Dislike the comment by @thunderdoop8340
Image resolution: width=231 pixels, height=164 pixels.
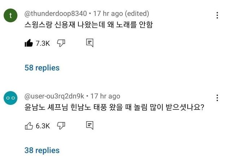(61, 43)
